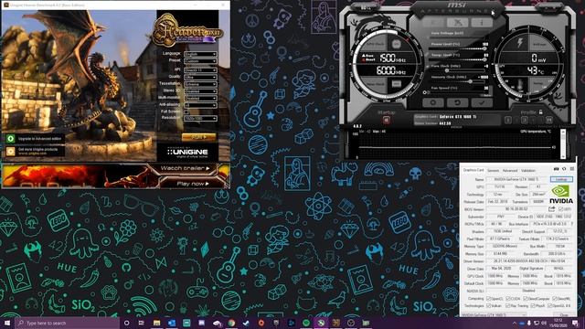This screenshot has width=585, height=329.
Task: Click Afterburner profile save icon
Action: pyautogui.click(x=548, y=120)
